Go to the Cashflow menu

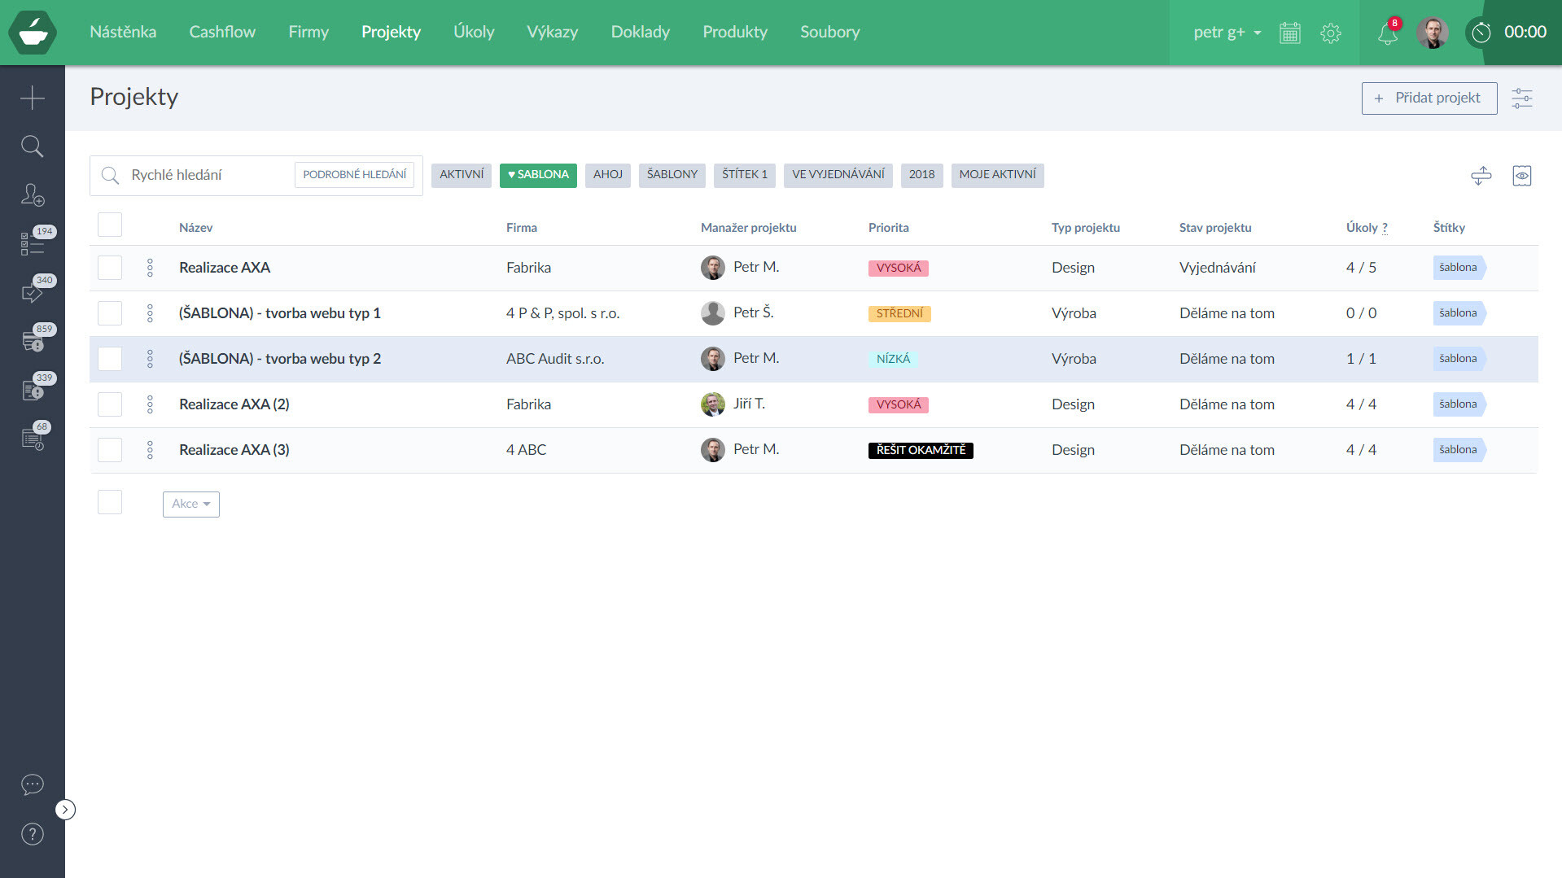click(x=222, y=33)
